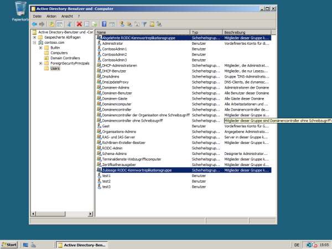The height and width of the screenshot is (249, 332).
Task: Click the DE language indicator
Action: pos(297,245)
